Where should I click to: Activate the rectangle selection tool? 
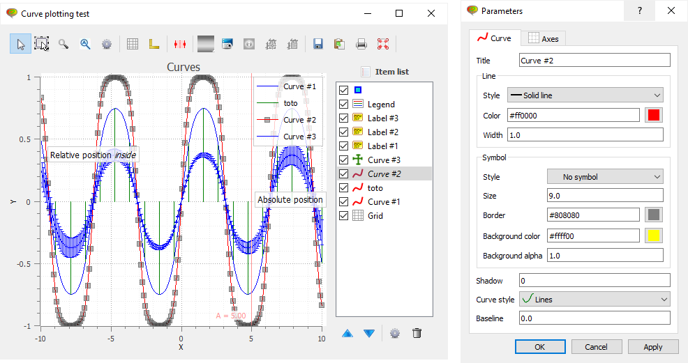tap(41, 44)
